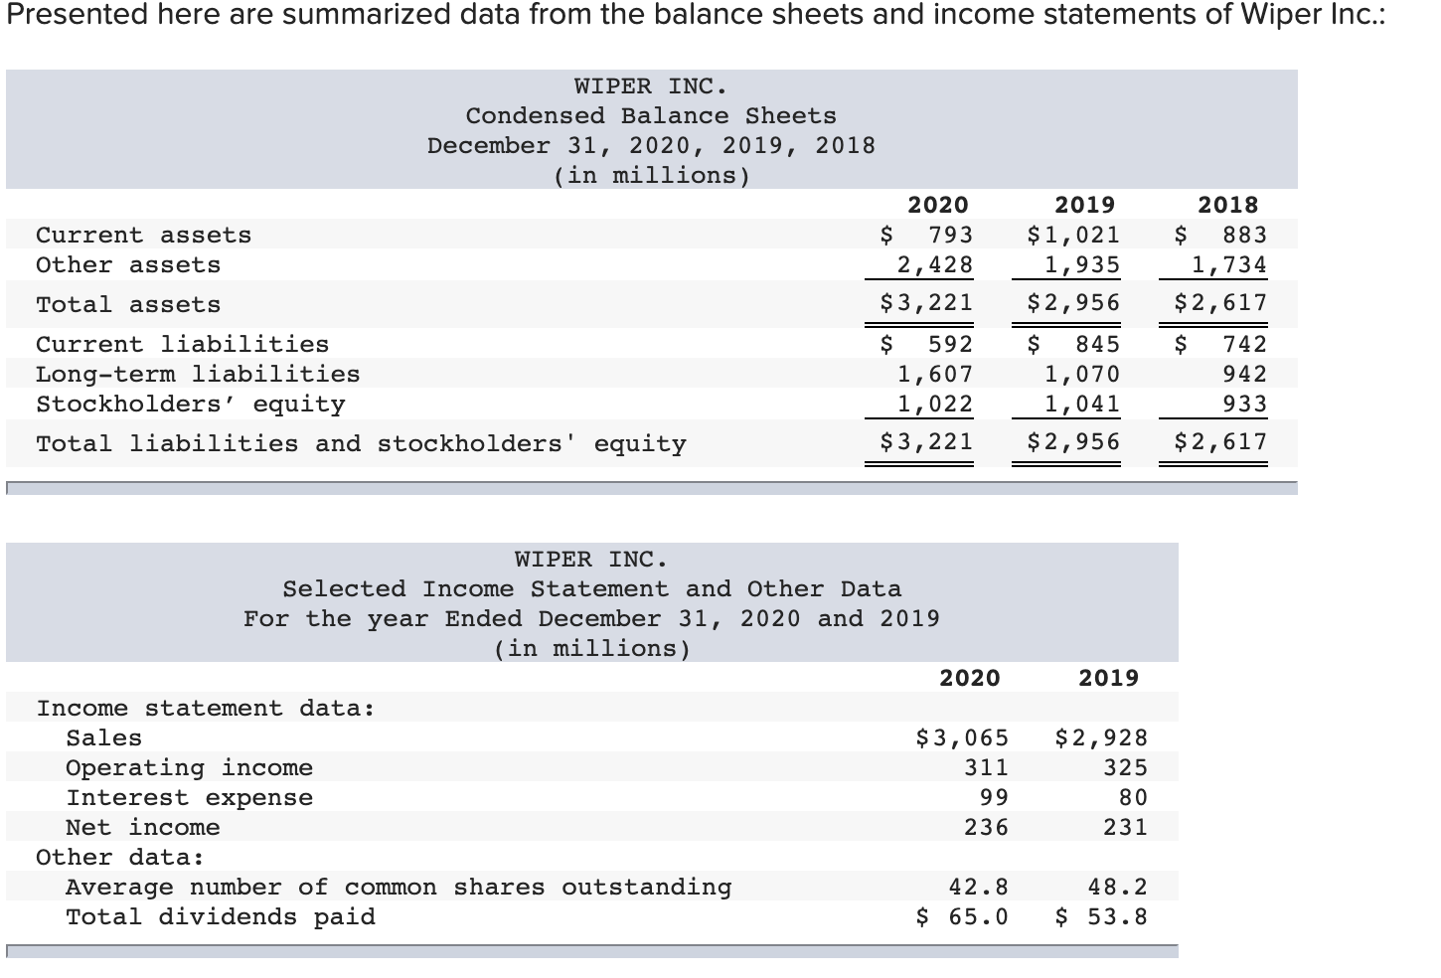Click the Operating income label

click(189, 767)
